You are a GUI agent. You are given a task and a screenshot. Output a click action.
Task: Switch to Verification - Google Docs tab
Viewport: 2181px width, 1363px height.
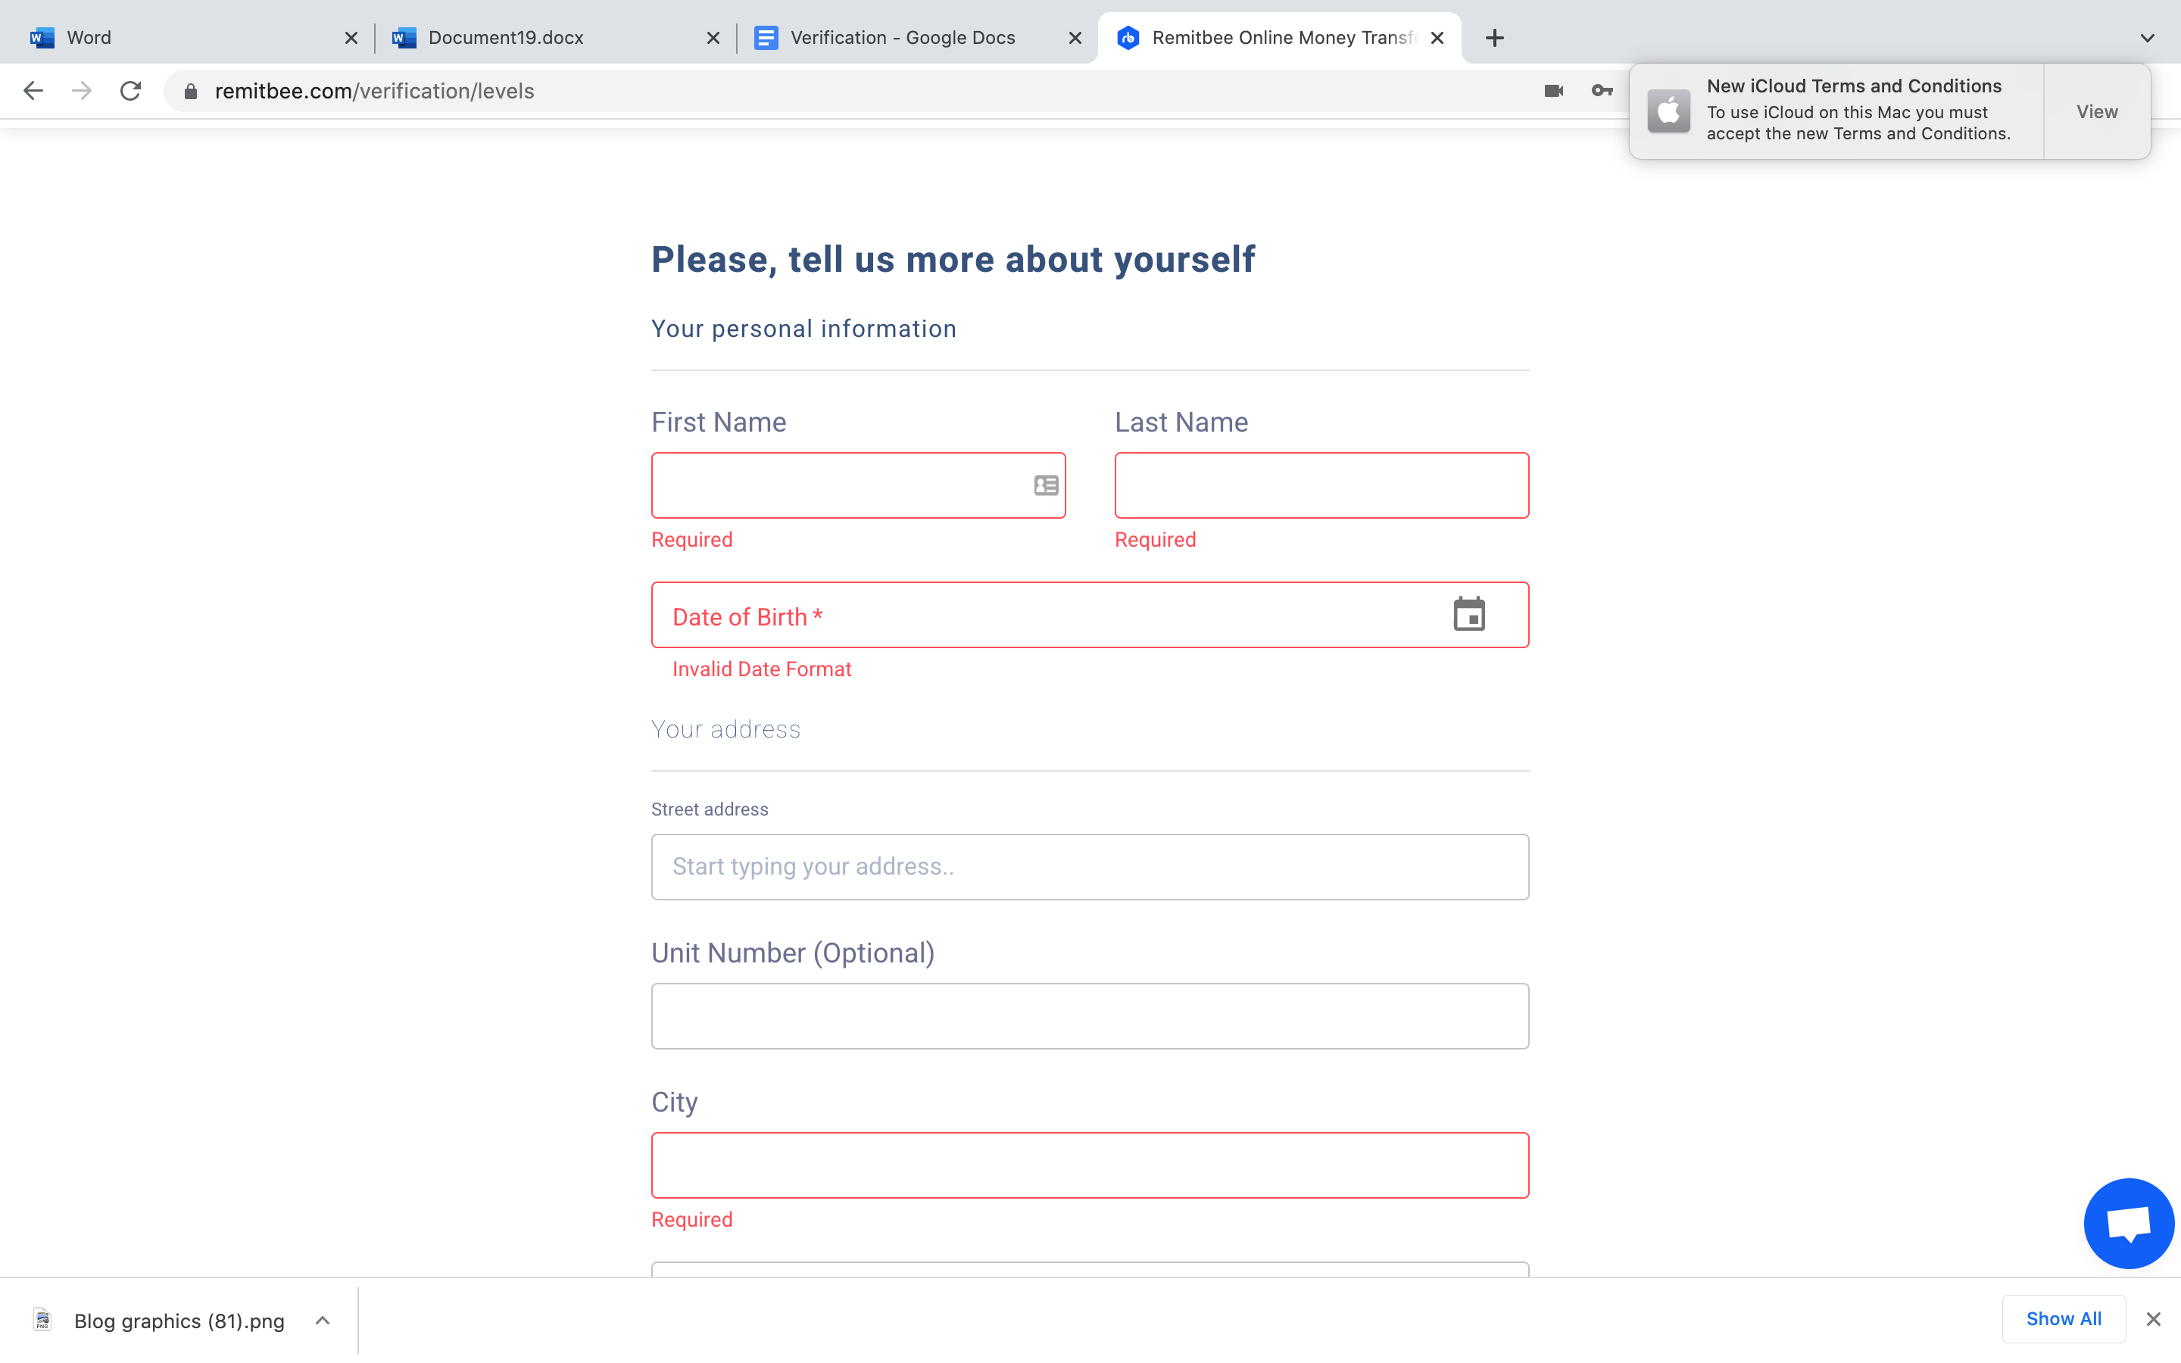coord(902,38)
